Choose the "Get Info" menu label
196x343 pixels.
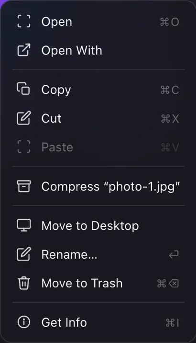click(x=64, y=322)
